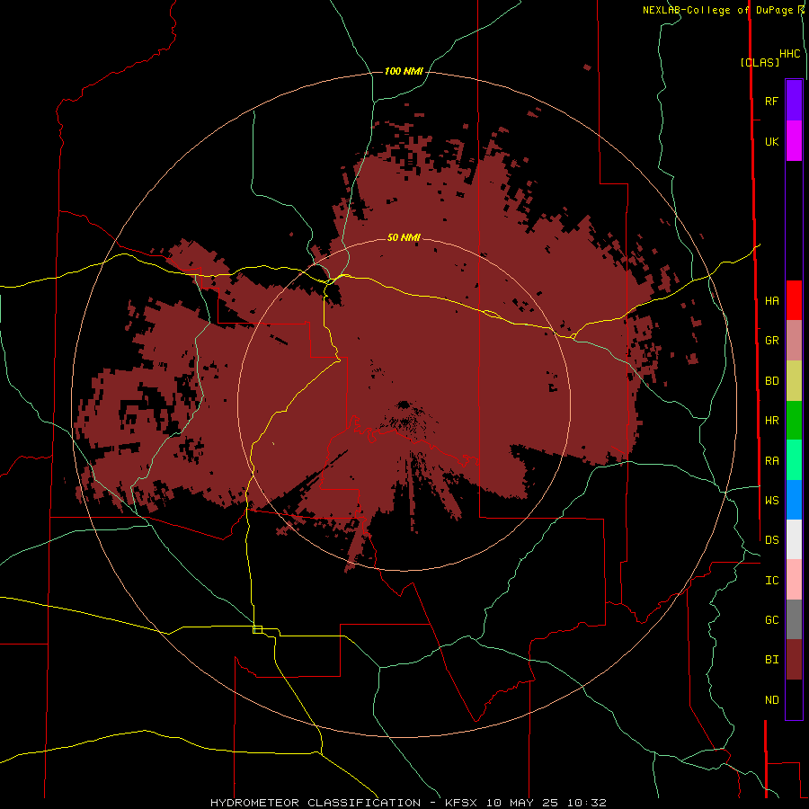Click the "GC" legend label
Screen dimensions: 809x809
click(x=771, y=620)
